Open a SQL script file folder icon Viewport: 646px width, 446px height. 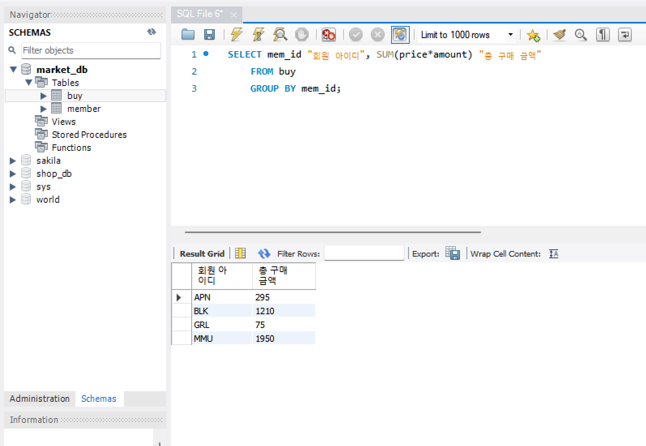pyautogui.click(x=188, y=35)
